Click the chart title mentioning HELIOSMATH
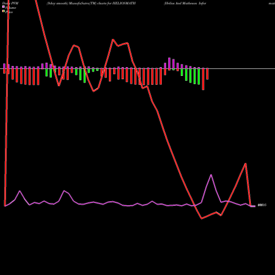 point(91,3)
